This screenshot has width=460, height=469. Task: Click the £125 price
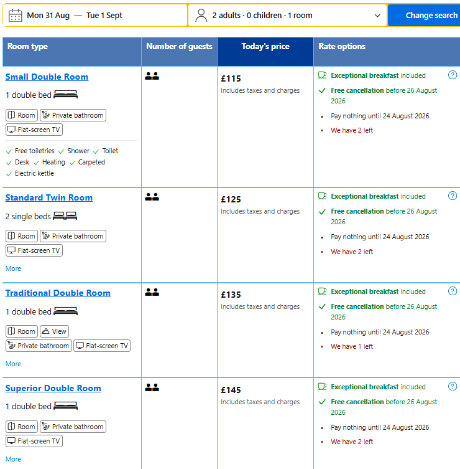pyautogui.click(x=231, y=199)
